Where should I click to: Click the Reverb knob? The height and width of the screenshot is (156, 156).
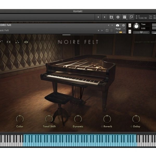click(107, 119)
